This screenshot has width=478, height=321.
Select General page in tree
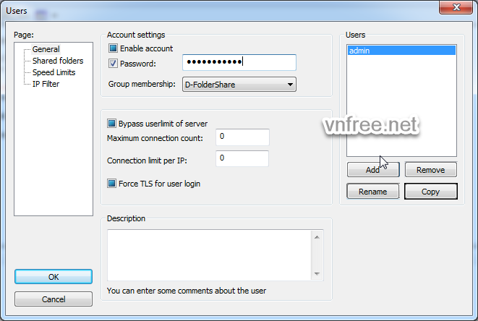(46, 49)
